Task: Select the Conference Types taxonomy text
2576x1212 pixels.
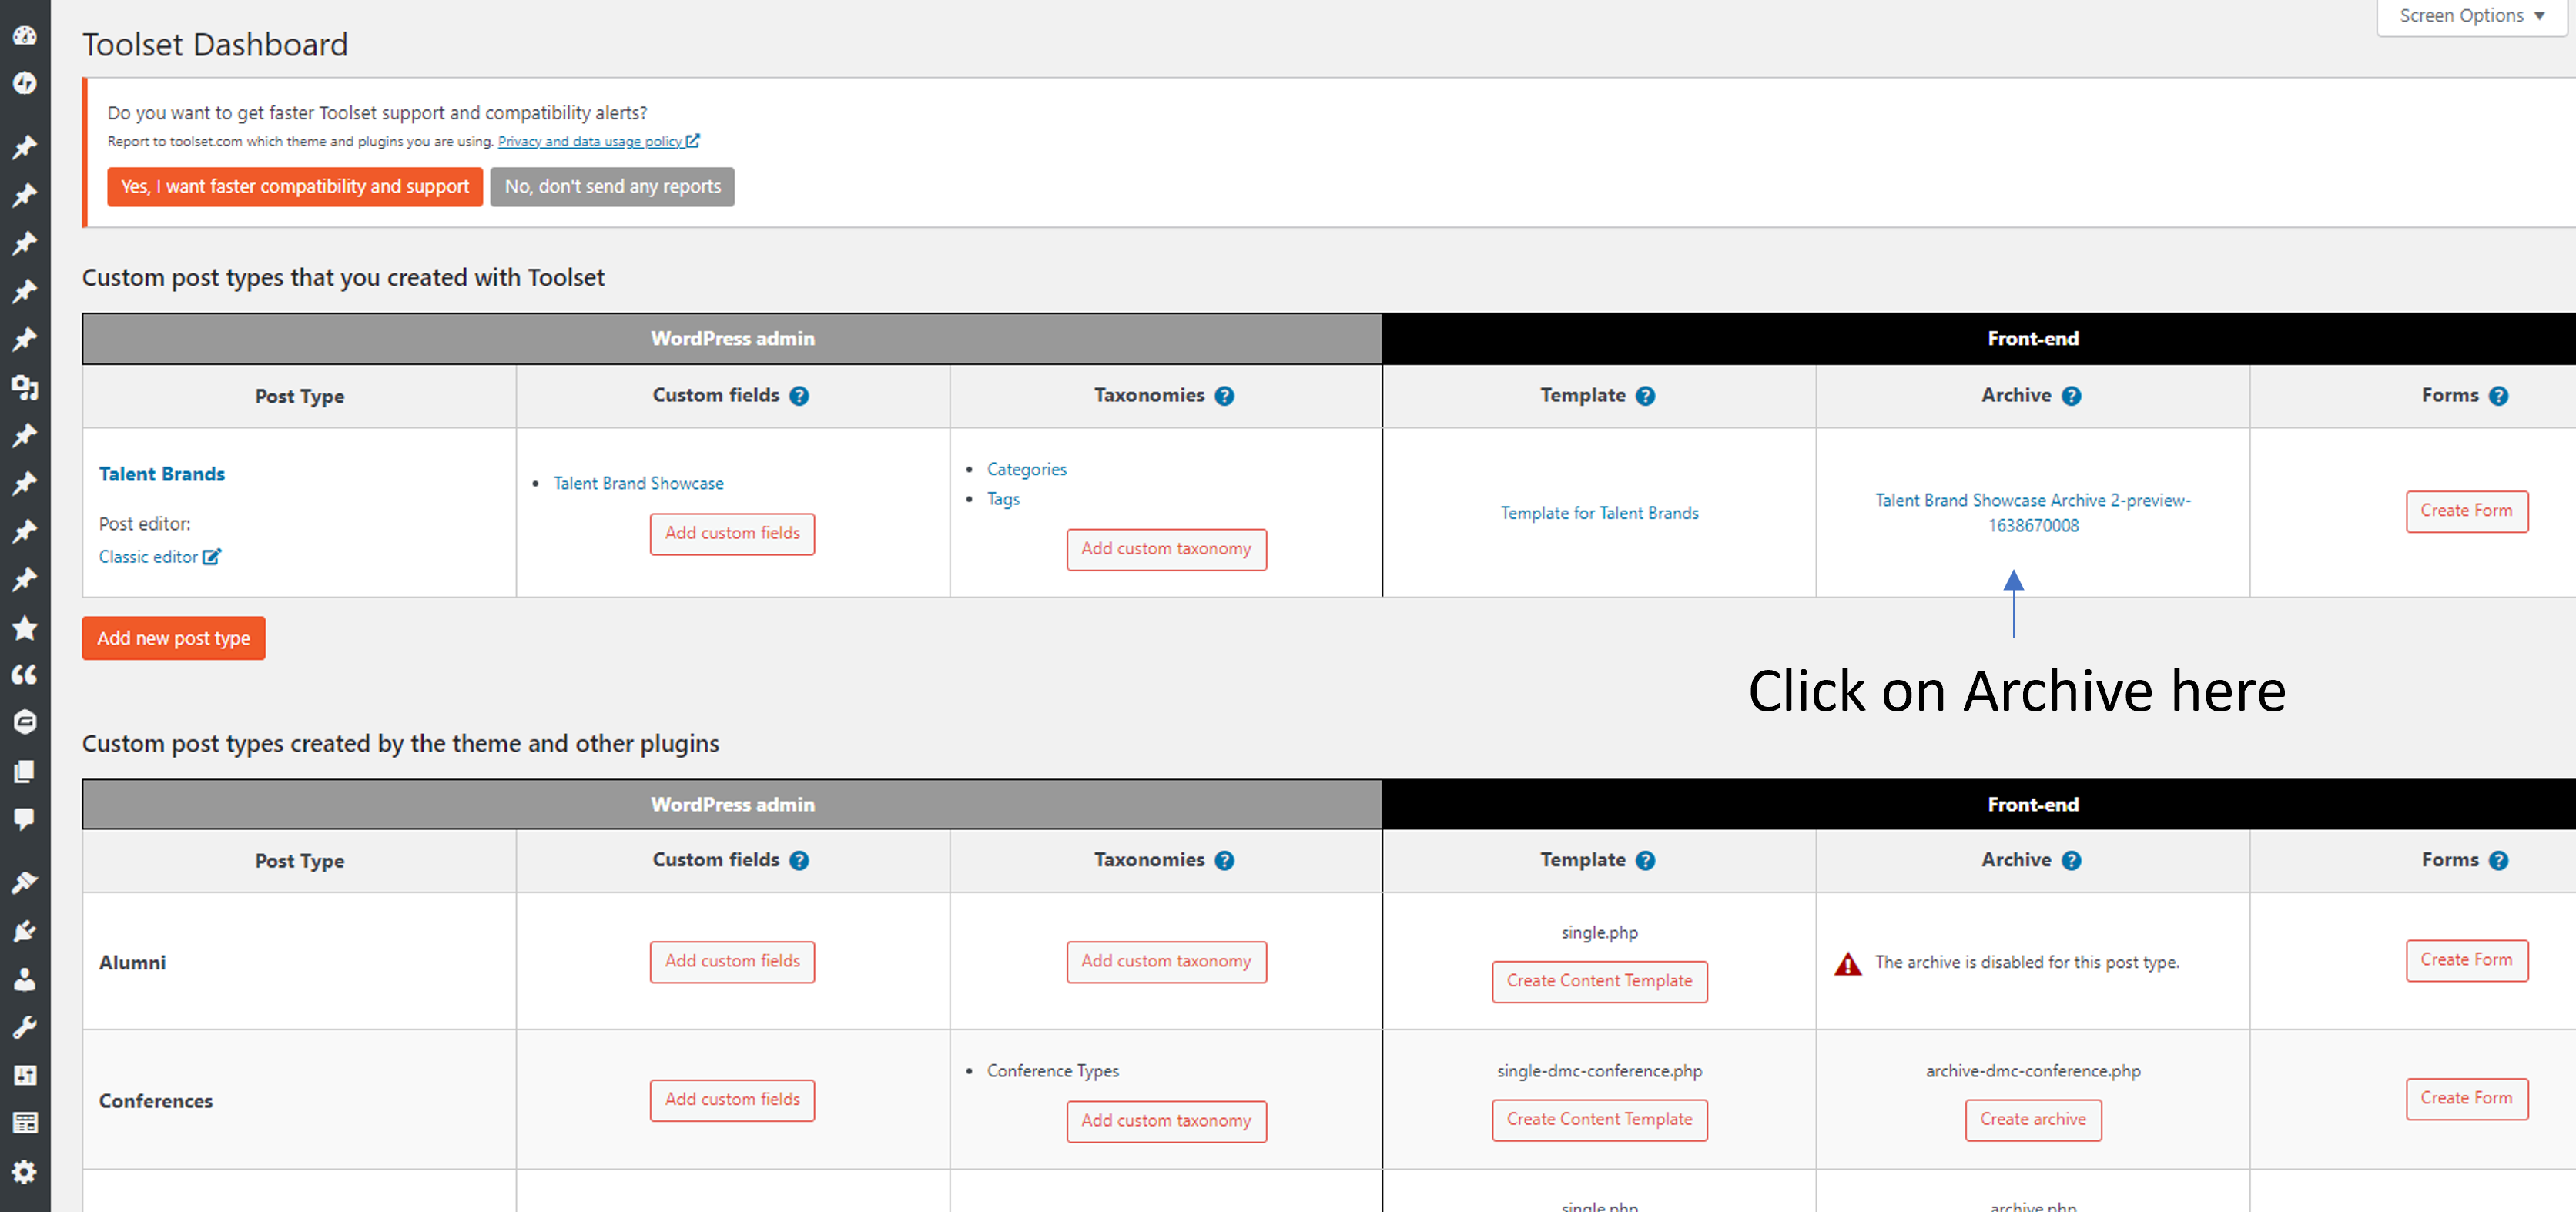Action: pos(1052,1071)
